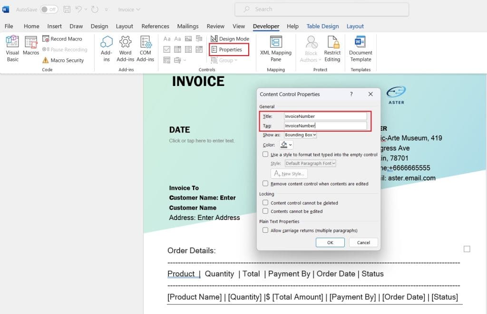Click the Color paint bucket swatch
The width and height of the screenshot is (487, 314).
click(x=284, y=144)
